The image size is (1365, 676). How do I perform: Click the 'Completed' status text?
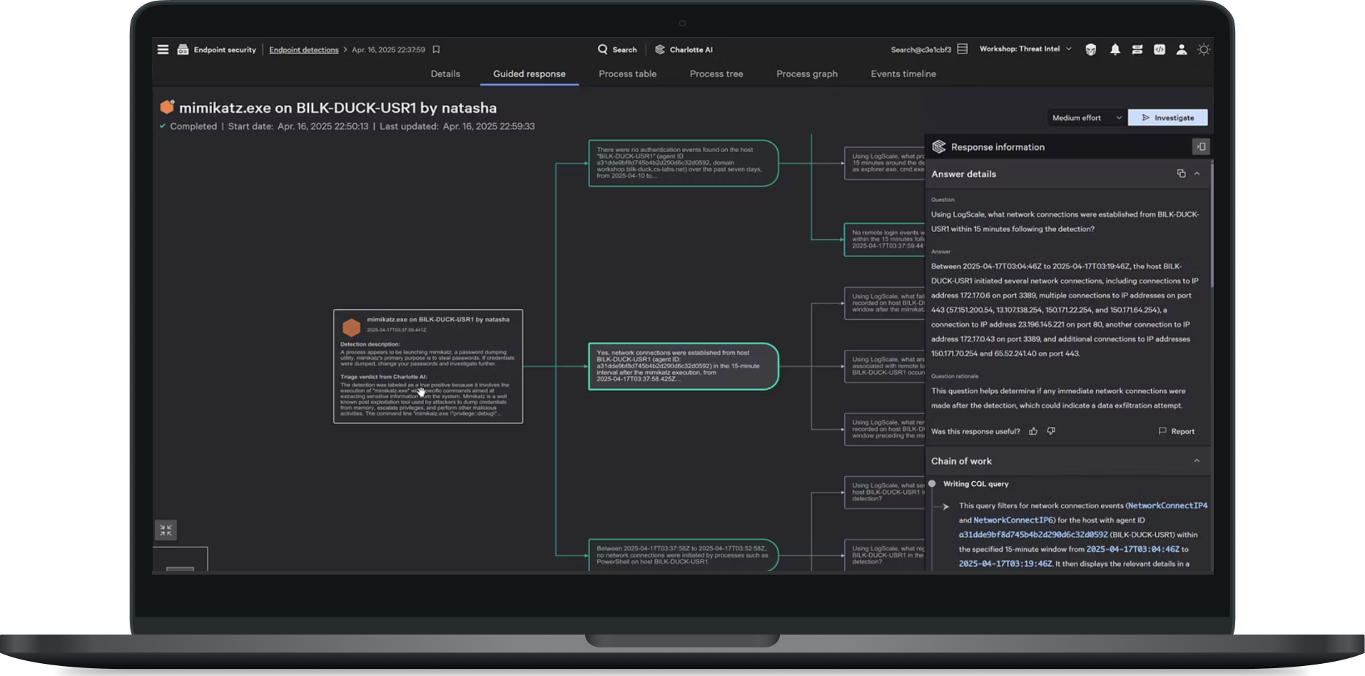tap(193, 126)
